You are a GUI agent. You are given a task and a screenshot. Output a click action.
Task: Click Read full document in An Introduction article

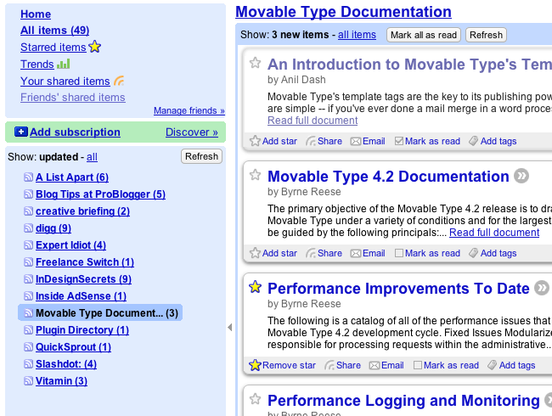[313, 121]
